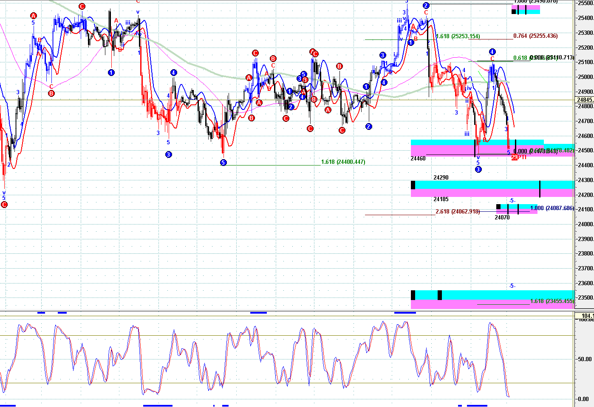Click the cyan band above the 1.618 (23455.455) label
Screen dimensions: 594x407
[492, 295]
